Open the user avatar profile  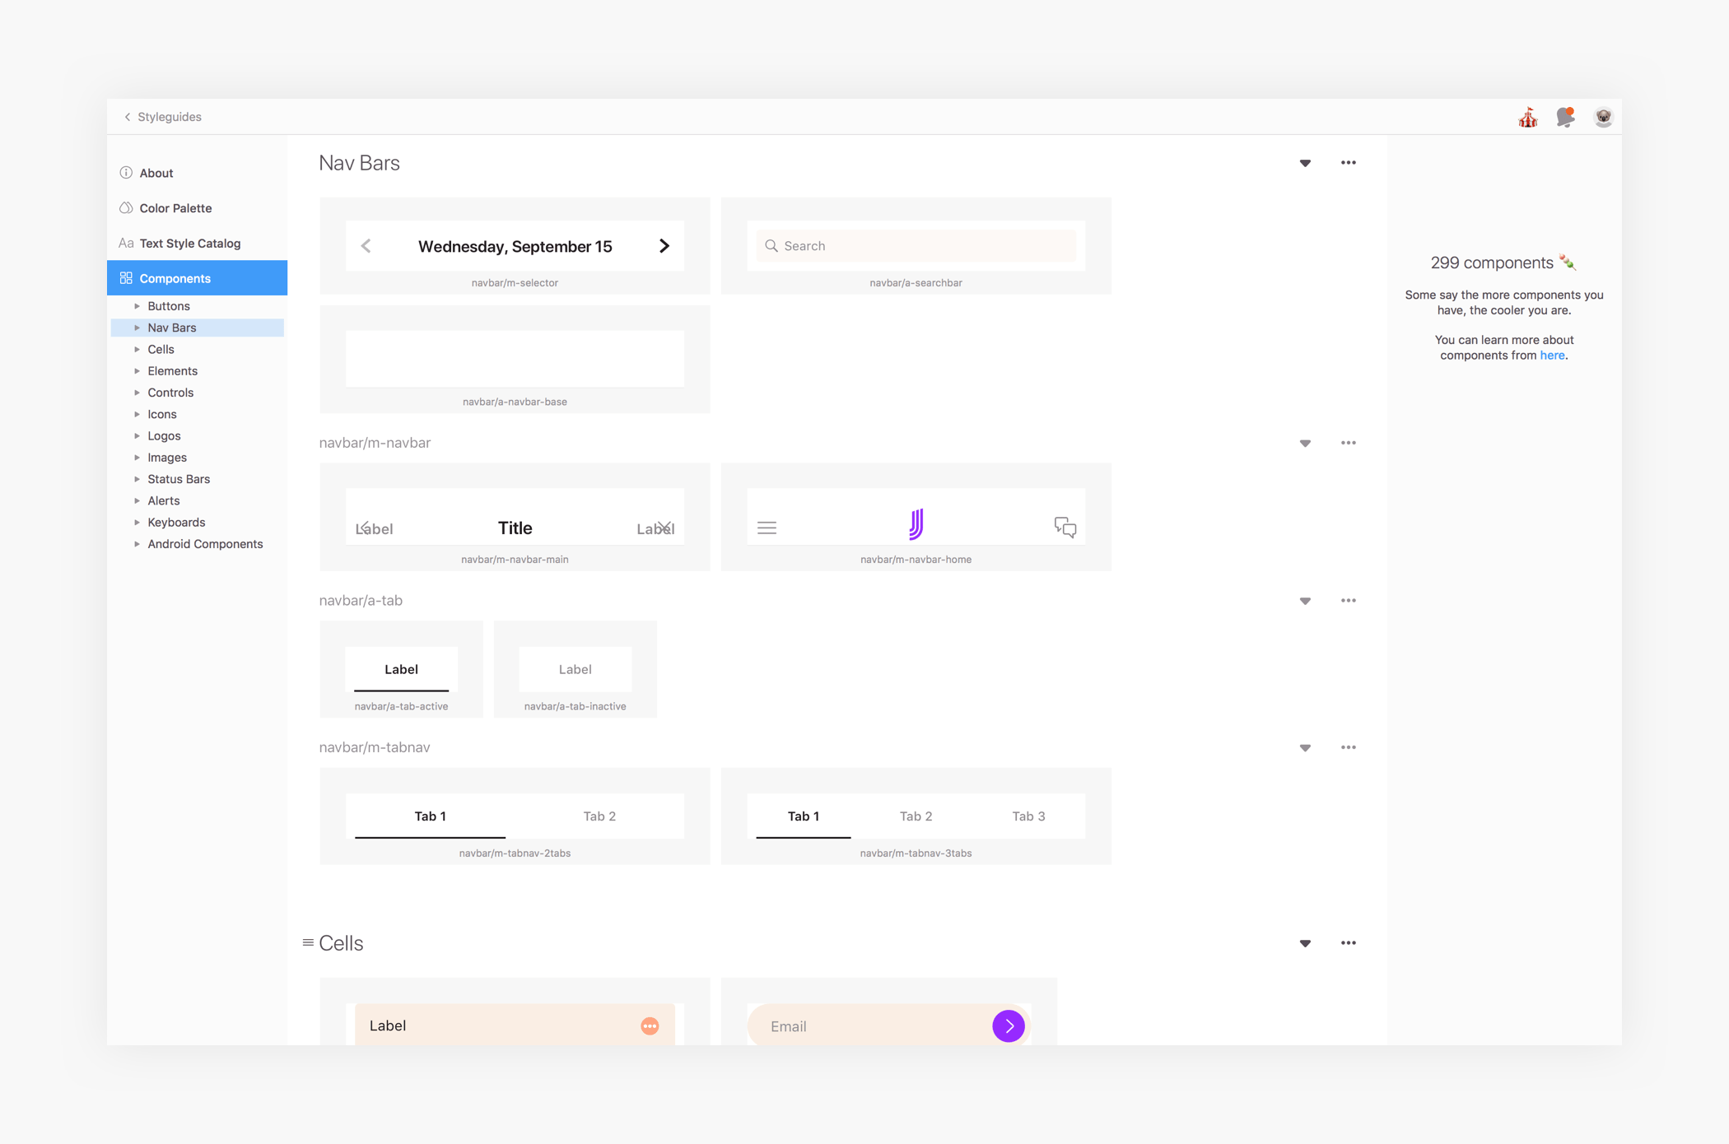coord(1603,118)
